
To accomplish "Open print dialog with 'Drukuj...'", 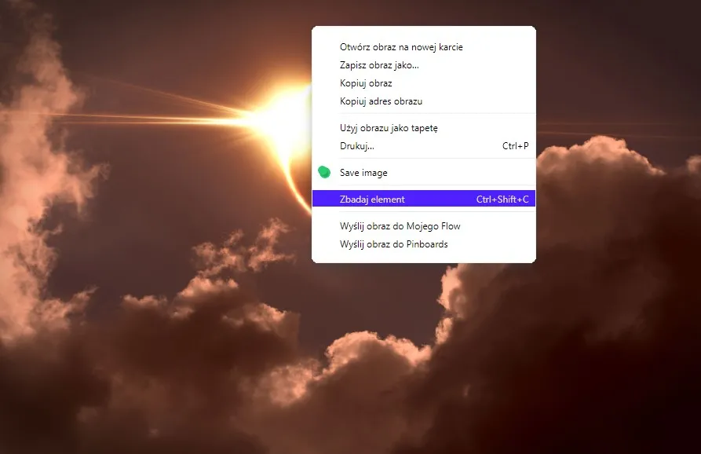I will [x=423, y=146].
